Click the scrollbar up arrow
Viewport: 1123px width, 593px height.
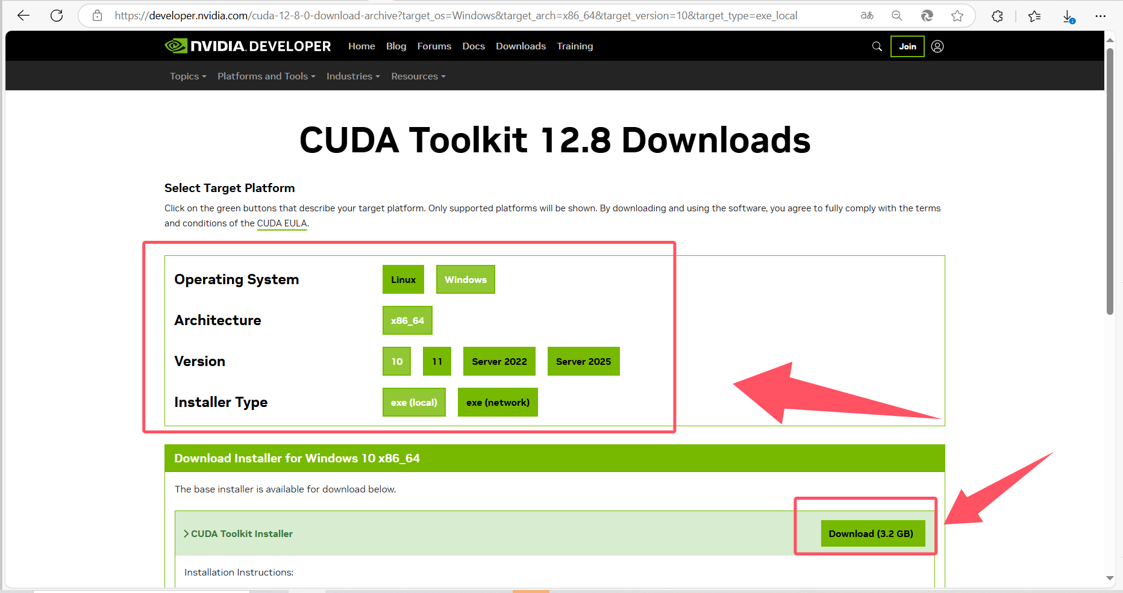click(1110, 40)
